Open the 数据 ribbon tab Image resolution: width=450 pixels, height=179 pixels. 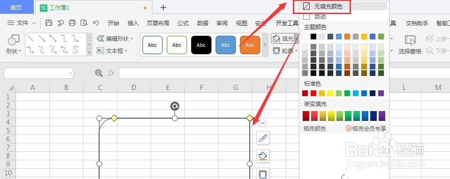(x=203, y=23)
